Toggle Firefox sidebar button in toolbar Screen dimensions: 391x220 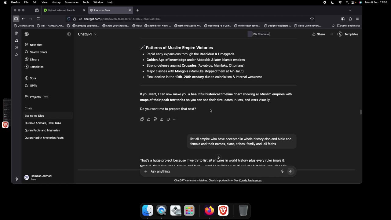[16, 19]
